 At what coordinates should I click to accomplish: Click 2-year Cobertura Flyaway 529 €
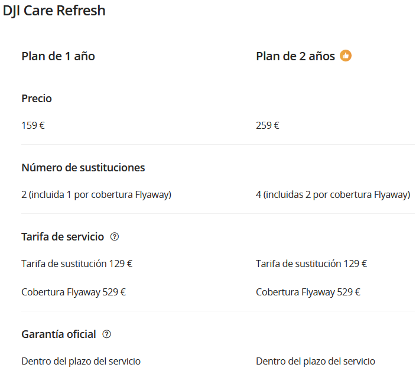coord(308,292)
